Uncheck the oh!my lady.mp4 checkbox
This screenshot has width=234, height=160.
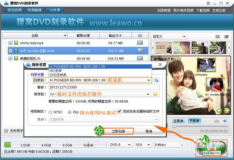pos(10,43)
